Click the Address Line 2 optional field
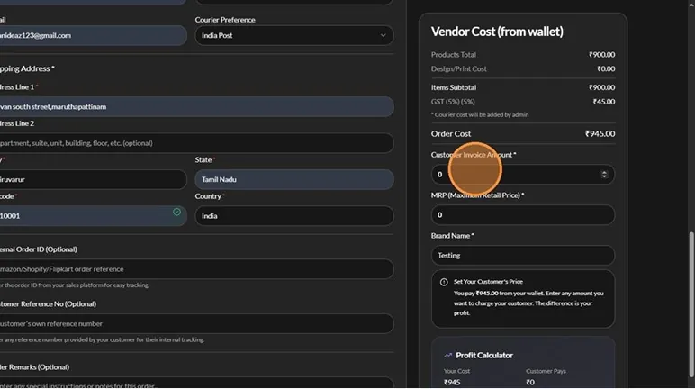 click(196, 143)
